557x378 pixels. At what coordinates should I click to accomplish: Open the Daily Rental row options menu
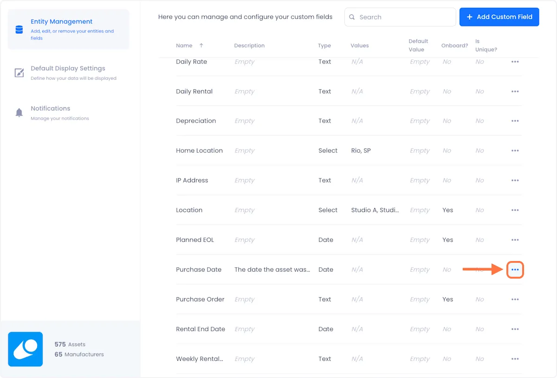point(515,91)
